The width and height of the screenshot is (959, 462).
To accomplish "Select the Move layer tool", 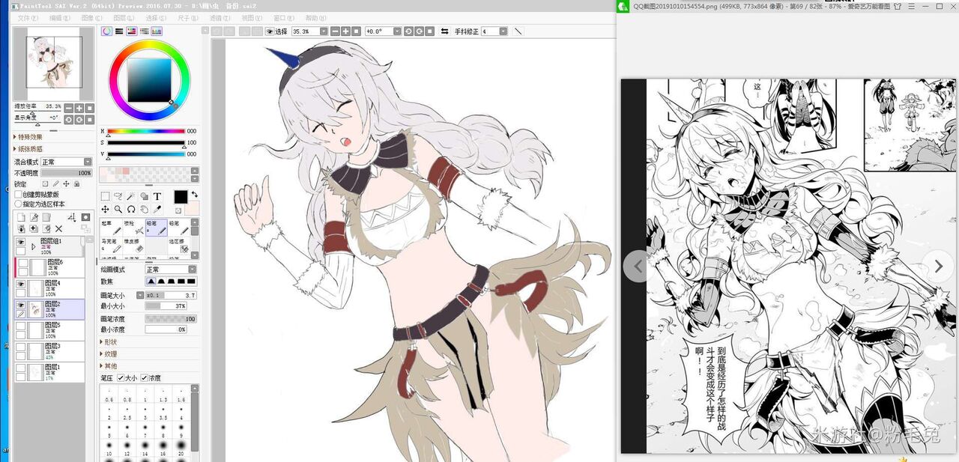I will click(105, 209).
